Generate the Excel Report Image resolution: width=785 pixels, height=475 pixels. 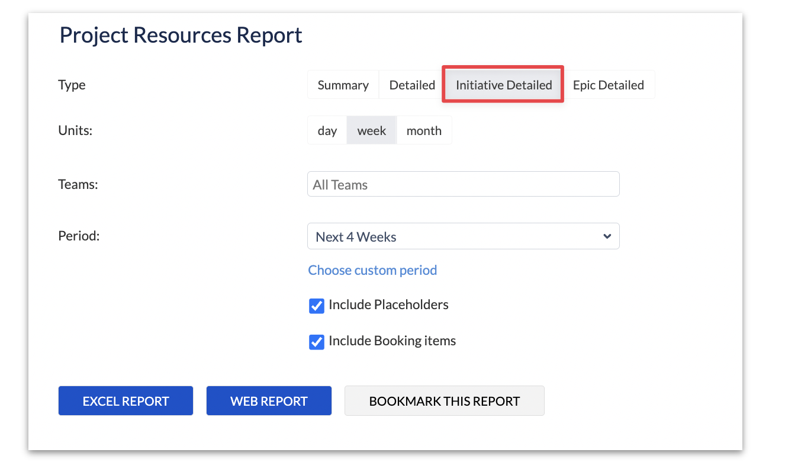coord(126,402)
